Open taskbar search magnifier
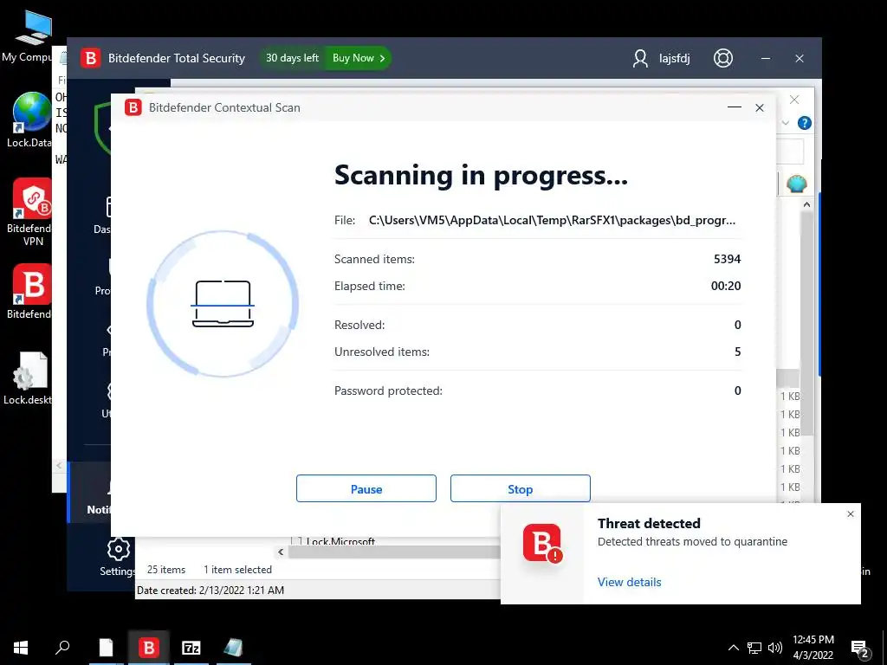887x665 pixels. click(62, 648)
